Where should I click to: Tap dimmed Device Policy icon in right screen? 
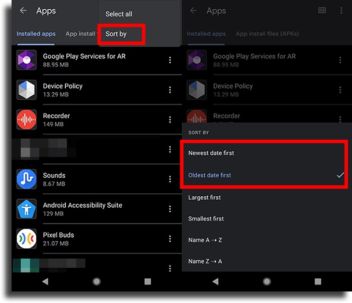197,90
